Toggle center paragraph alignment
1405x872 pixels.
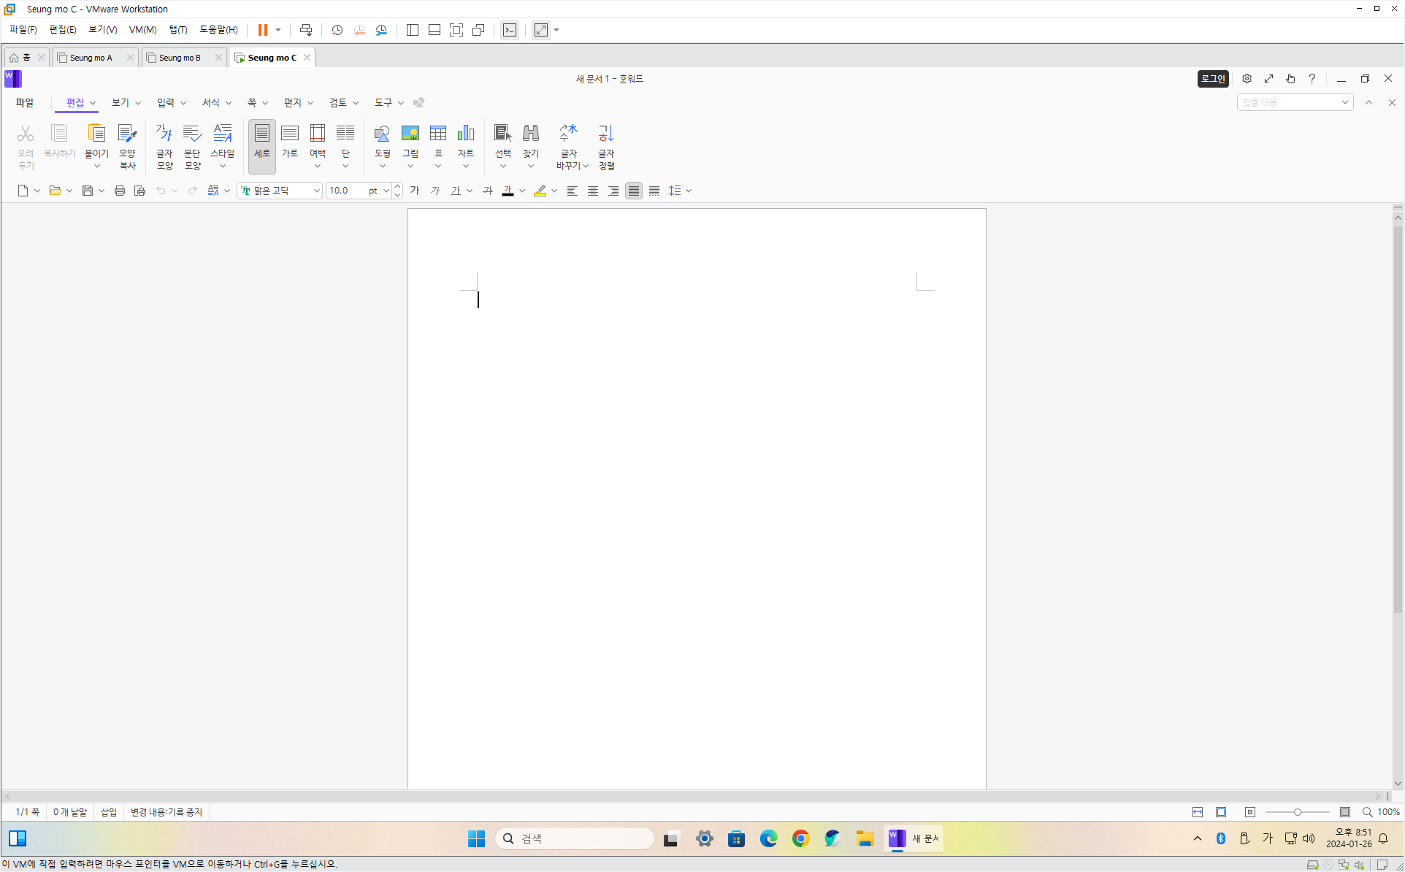pyautogui.click(x=593, y=191)
